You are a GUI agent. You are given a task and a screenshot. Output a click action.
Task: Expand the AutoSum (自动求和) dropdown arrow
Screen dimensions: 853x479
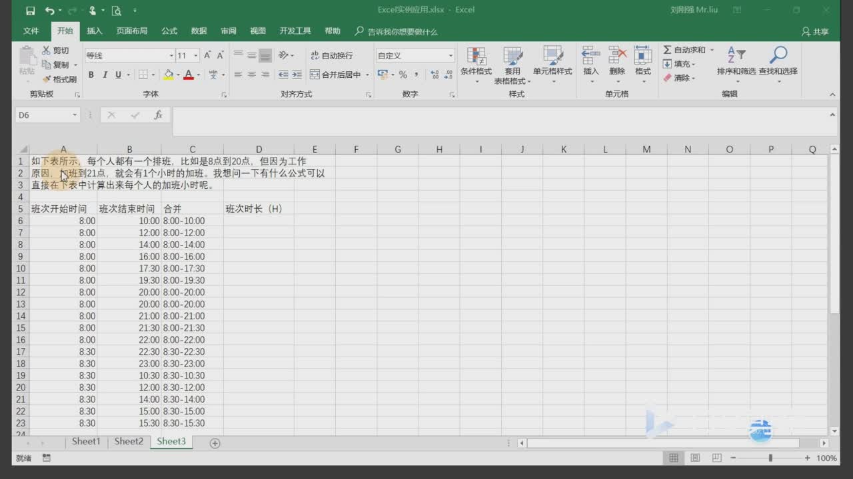click(712, 50)
